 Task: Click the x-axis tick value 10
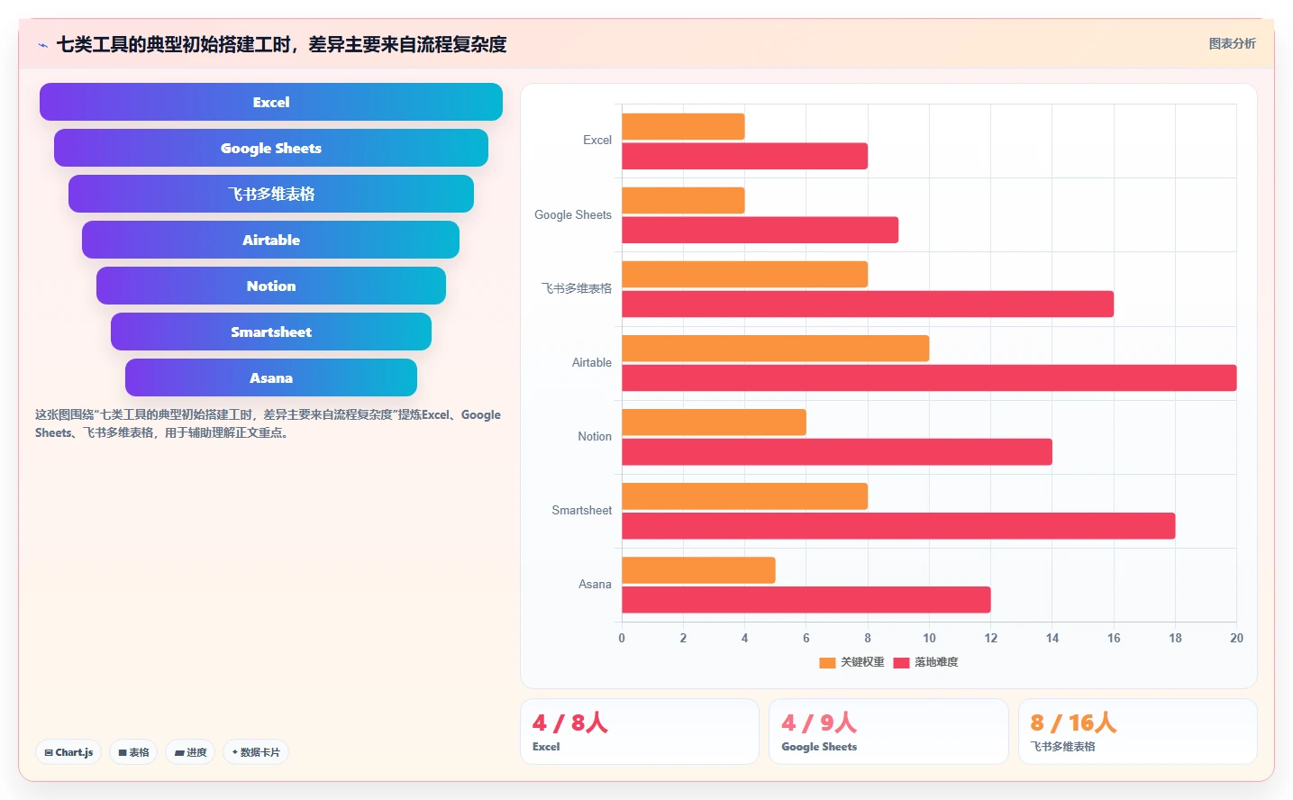(929, 638)
